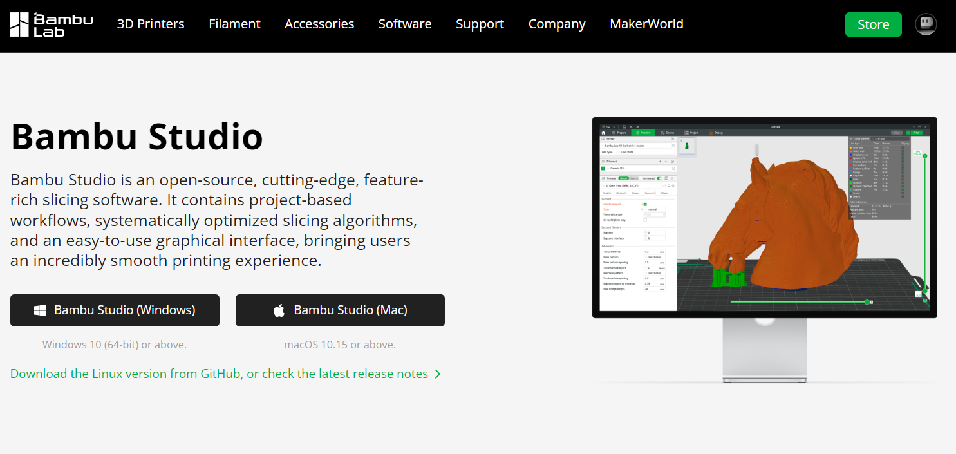Click the Bambu Lab logo in the header
The height and width of the screenshot is (454, 956).
point(52,24)
